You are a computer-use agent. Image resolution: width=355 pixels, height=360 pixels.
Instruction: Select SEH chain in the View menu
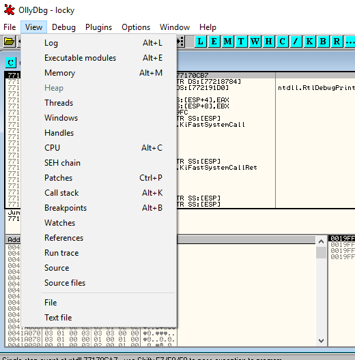tap(99, 163)
